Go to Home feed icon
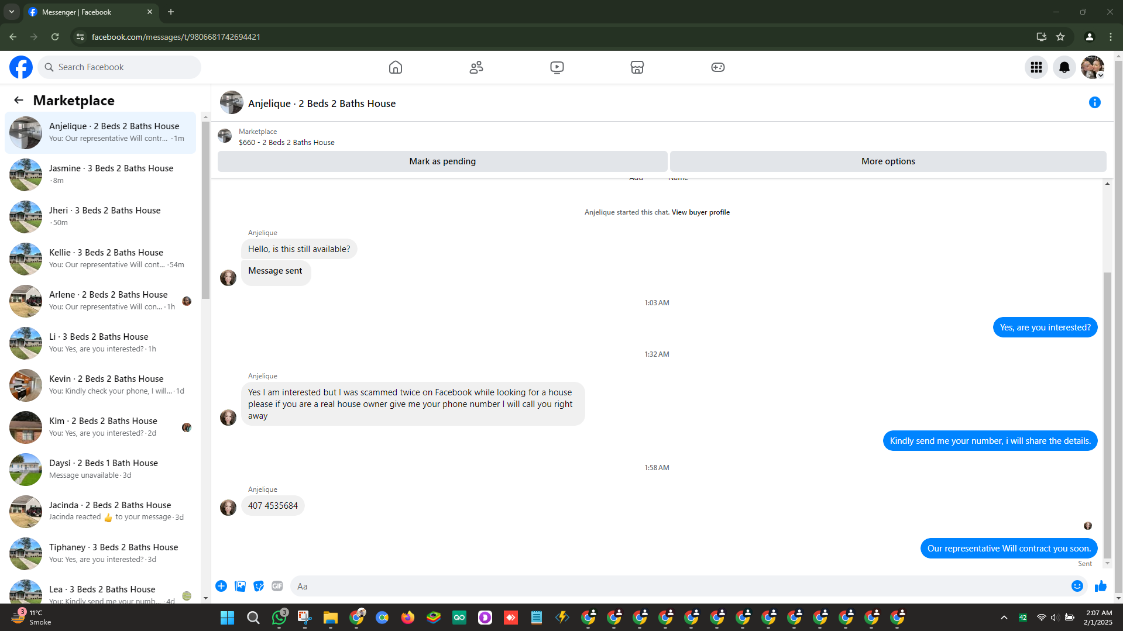 pyautogui.click(x=396, y=67)
